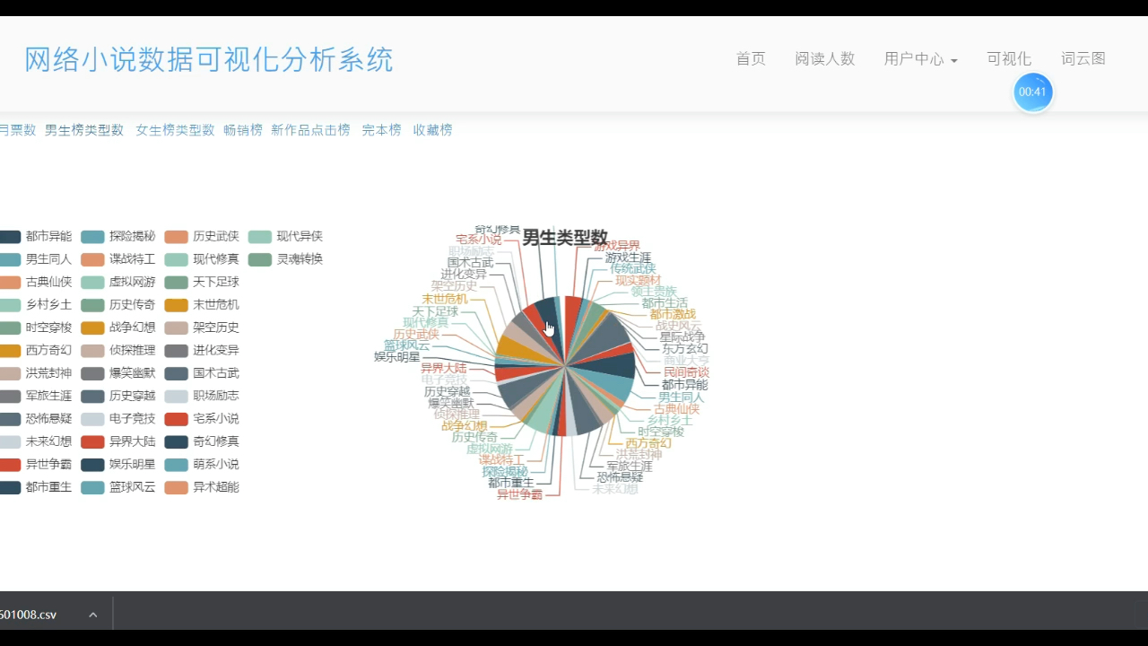Click the site title 网络小说数据可视化分析系统
The image size is (1148, 646).
point(209,60)
